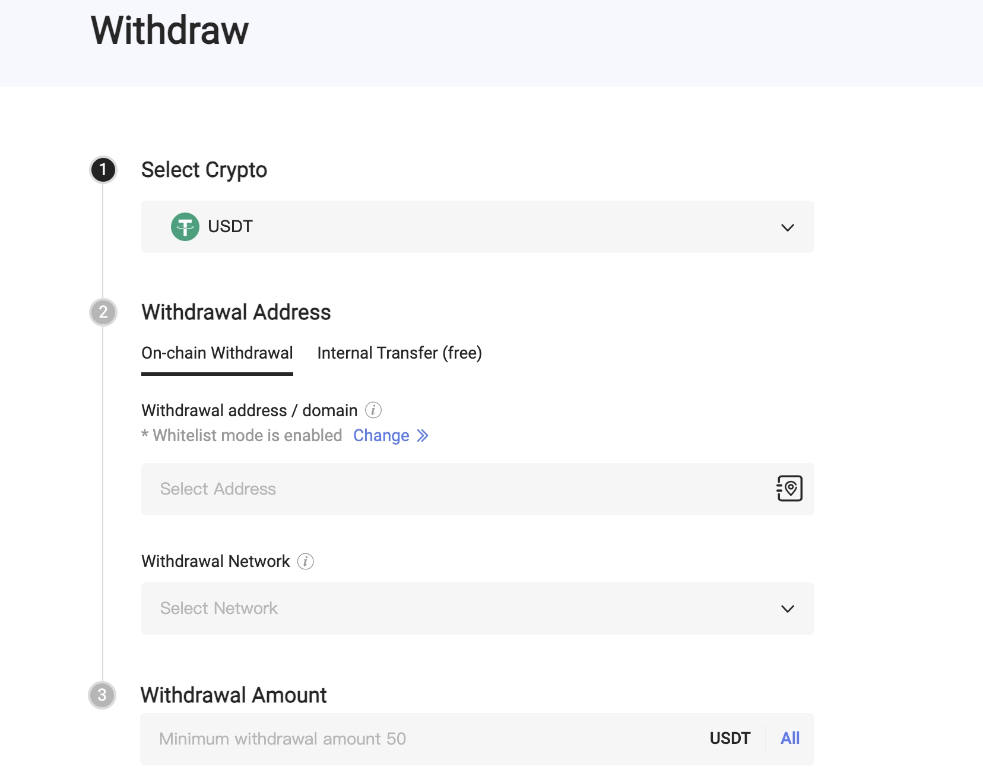Viewport: 983px width, 779px height.
Task: Expand the Select Network chevron arrow
Action: [788, 609]
